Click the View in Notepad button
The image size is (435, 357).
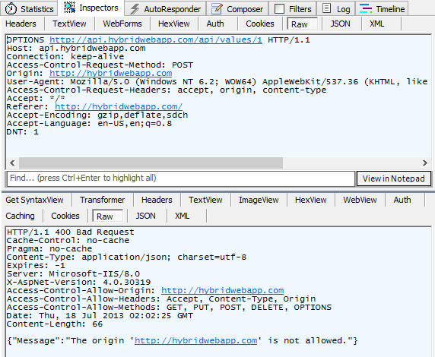point(393,178)
